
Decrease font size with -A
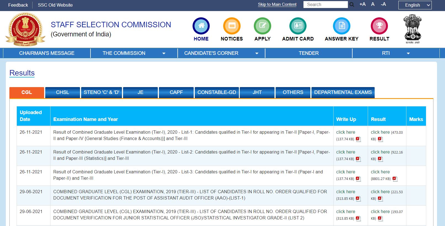coord(383,4)
